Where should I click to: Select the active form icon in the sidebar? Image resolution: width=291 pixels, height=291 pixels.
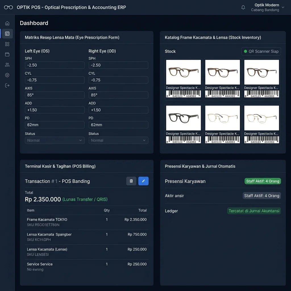[x=7, y=34]
